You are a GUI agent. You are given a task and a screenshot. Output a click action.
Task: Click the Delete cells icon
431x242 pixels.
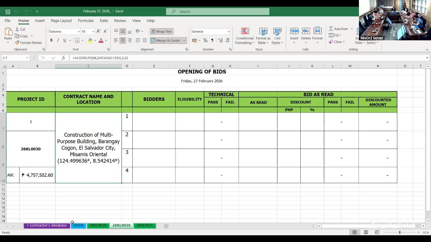tap(306, 31)
